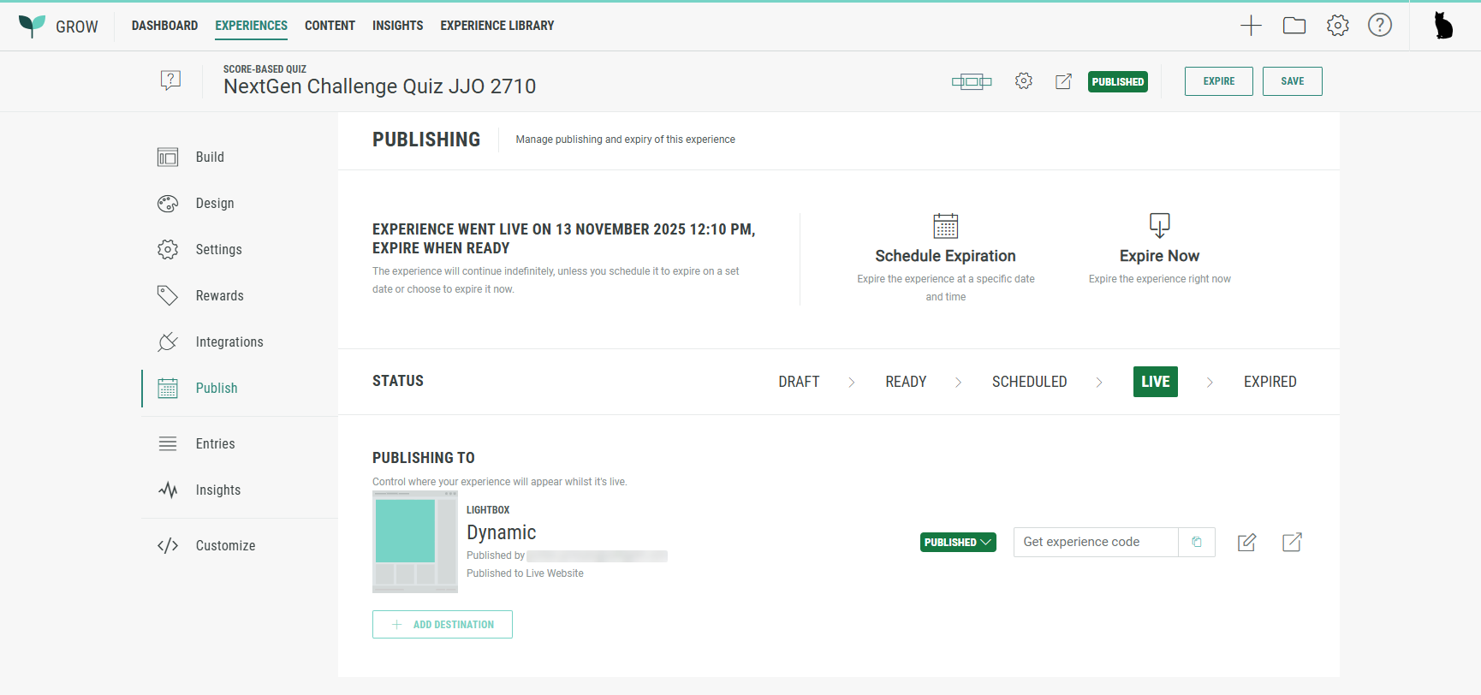Click the layout width icon in header
This screenshot has width=1481, height=695.
971,82
